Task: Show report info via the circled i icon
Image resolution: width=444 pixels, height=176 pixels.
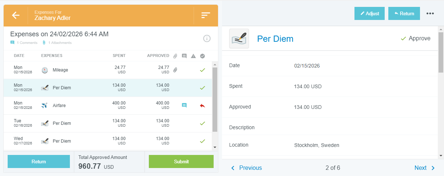Action: 207,38
